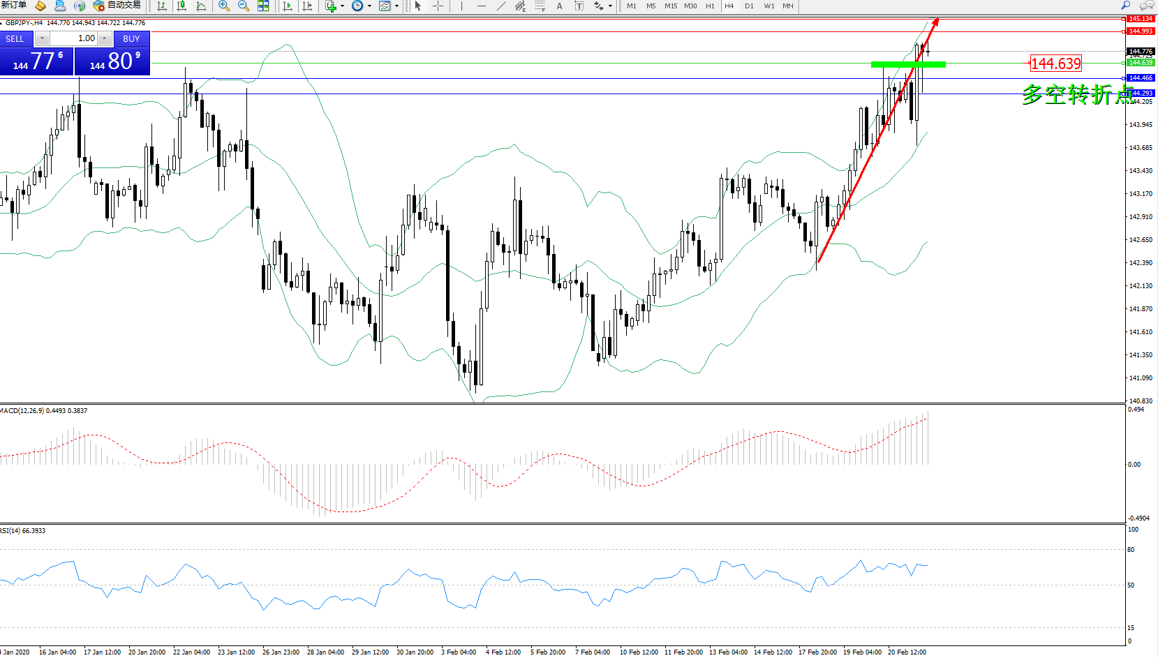This screenshot has height=658, width=1158.
Task: Open the indicators list dropdown arrow
Action: (x=342, y=6)
